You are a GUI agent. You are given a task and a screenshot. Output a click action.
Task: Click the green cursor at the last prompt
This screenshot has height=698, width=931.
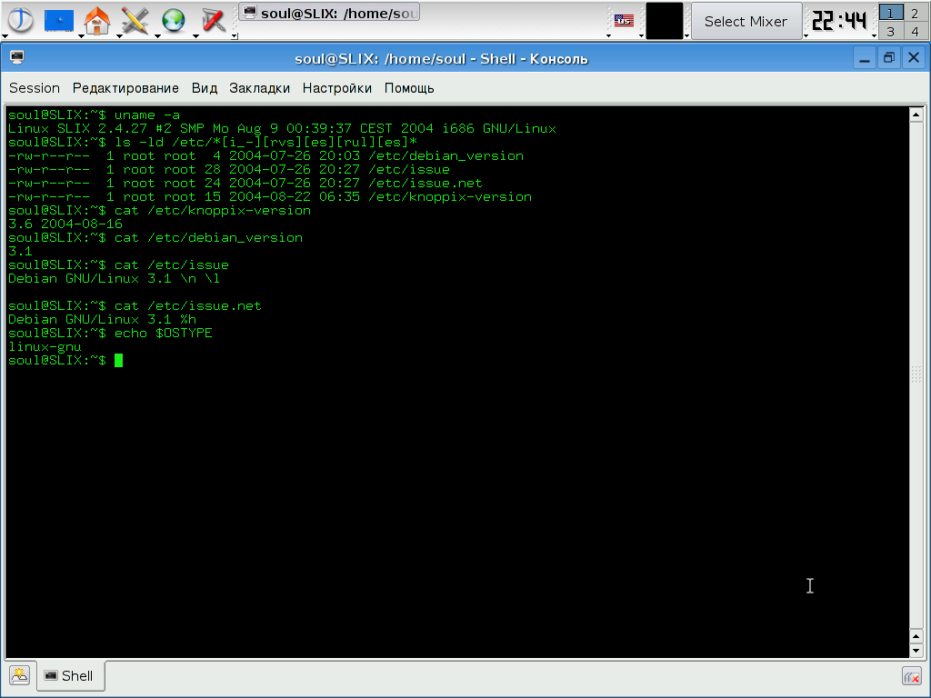(119, 360)
